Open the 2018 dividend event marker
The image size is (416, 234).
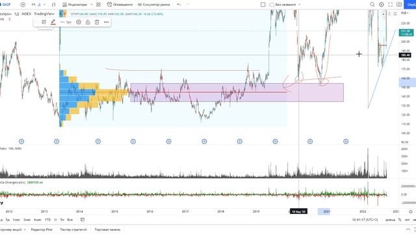[240, 142]
